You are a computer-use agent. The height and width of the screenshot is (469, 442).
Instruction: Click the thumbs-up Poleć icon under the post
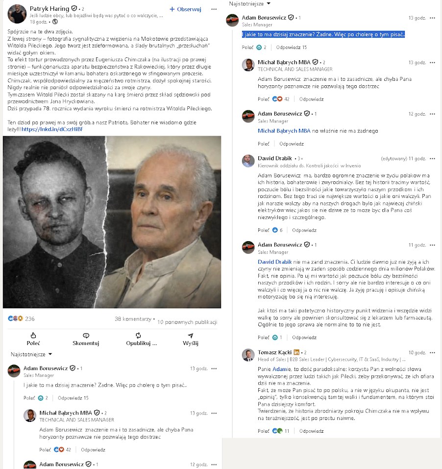click(x=33, y=335)
